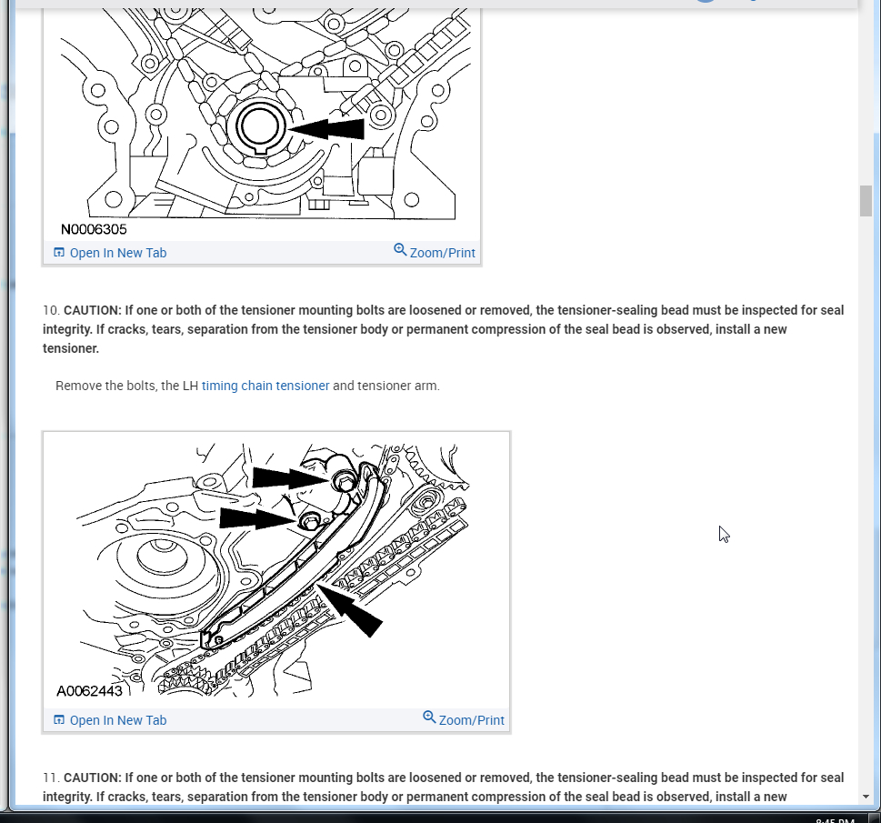Screen dimensions: 881x823
Task: Click the step 10 CAUTION paragraph
Action: [x=444, y=329]
